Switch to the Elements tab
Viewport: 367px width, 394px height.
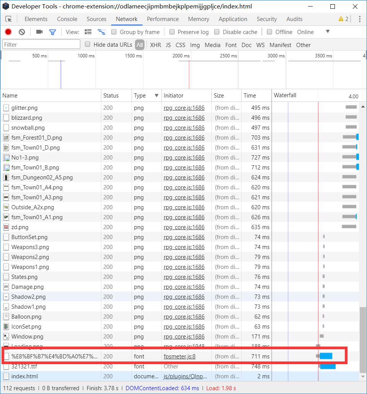36,19
